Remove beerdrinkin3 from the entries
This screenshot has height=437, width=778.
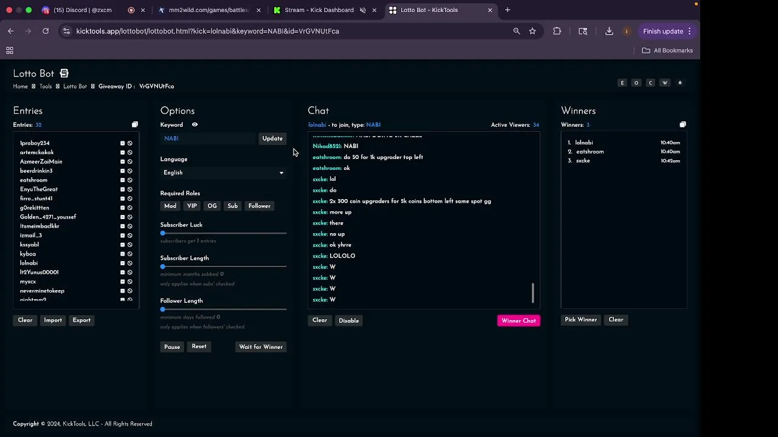point(122,171)
